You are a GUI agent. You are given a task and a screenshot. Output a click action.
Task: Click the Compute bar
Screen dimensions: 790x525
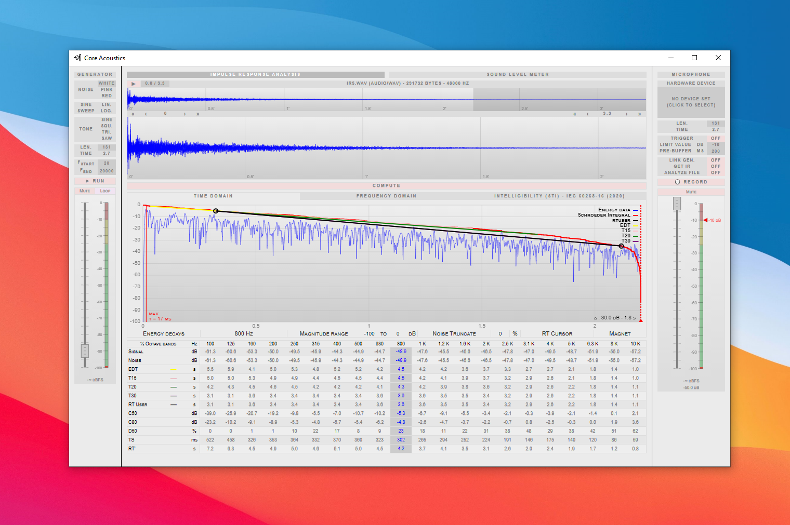[x=386, y=185]
